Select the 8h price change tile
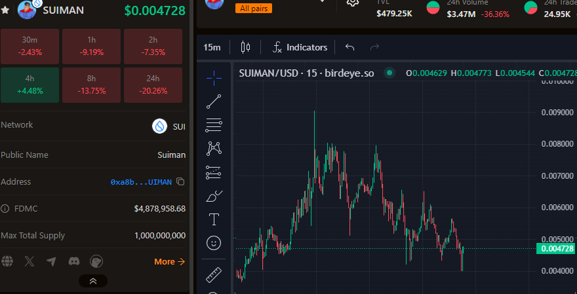Screen dimensions: 577x294 tap(91, 85)
